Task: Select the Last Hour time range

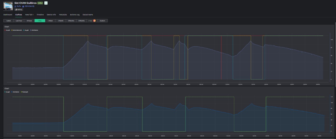Action: click(x=19, y=20)
